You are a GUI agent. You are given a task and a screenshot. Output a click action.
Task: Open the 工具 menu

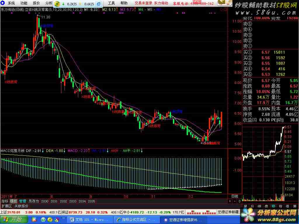pyautogui.click(x=111, y=3)
